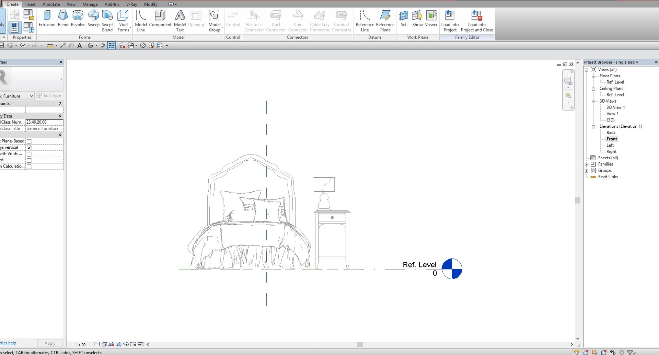Open the work plane Viewer

pos(431,19)
